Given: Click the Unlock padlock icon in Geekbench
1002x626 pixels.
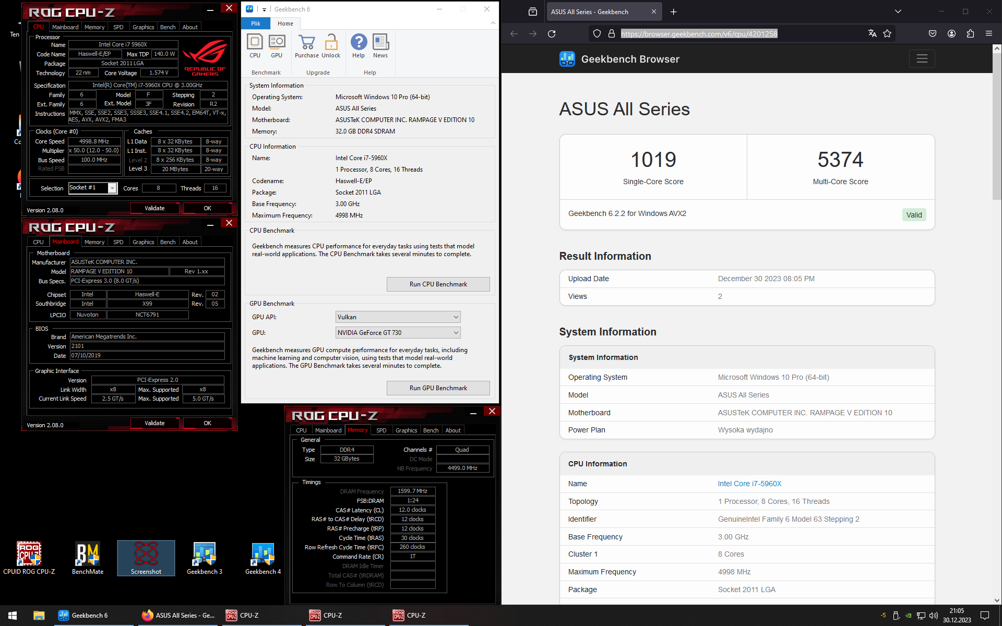Looking at the screenshot, I should pyautogui.click(x=331, y=46).
